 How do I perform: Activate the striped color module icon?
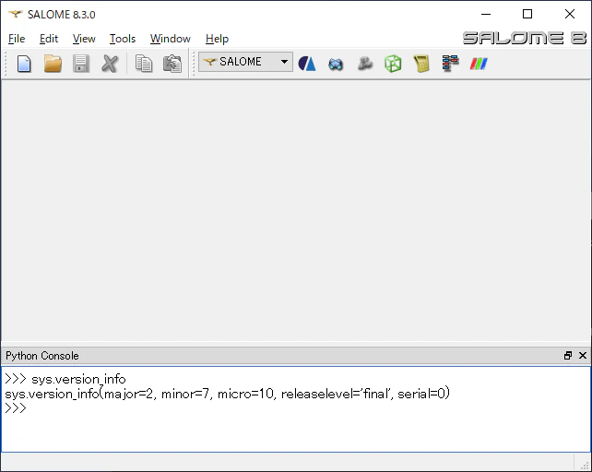pos(479,64)
